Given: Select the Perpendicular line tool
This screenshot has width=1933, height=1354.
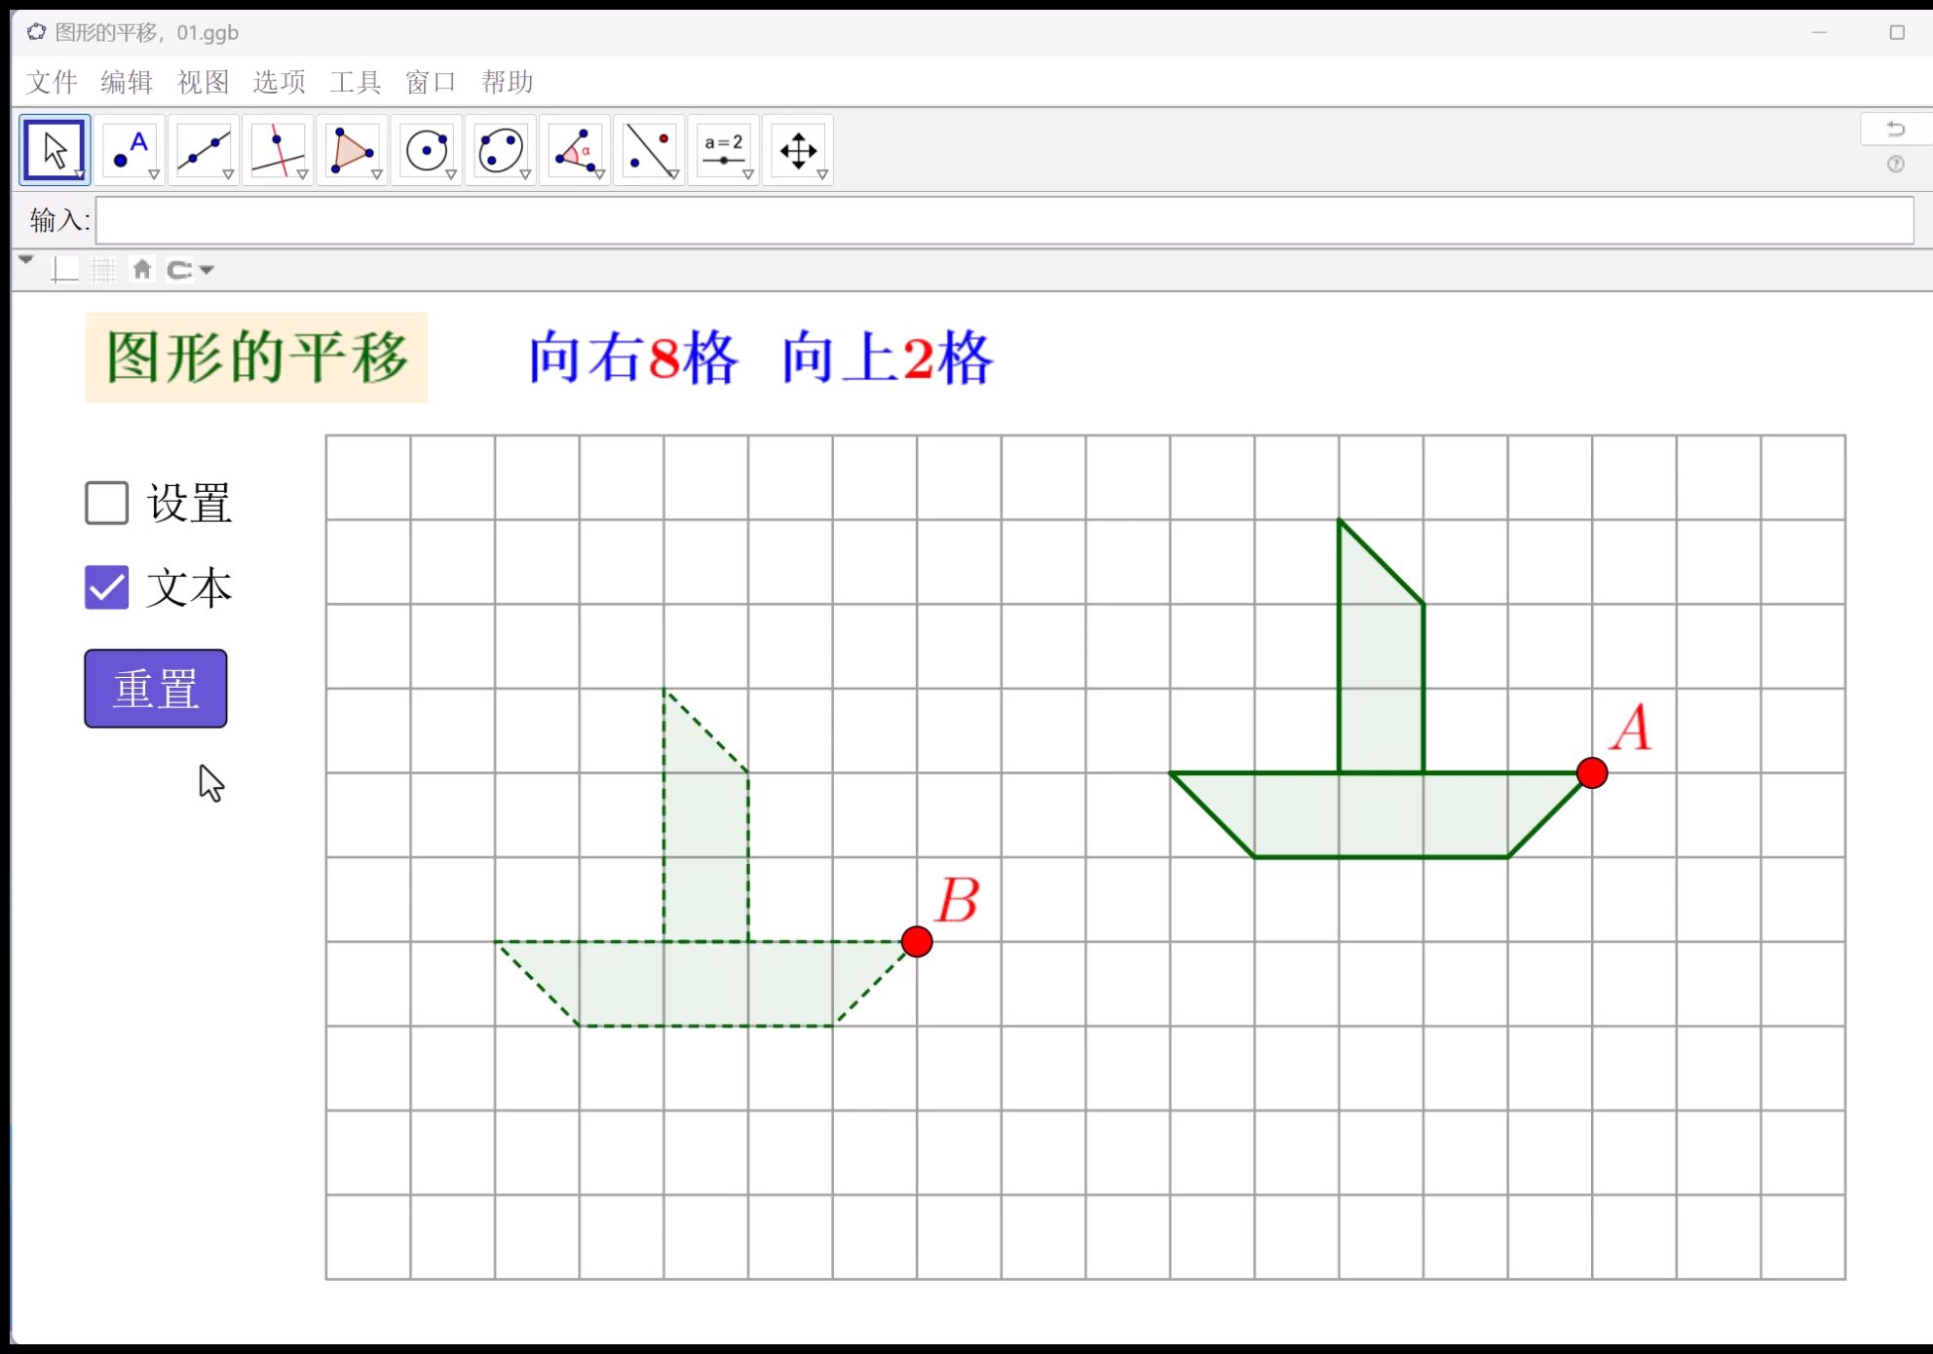Looking at the screenshot, I should click(x=278, y=150).
